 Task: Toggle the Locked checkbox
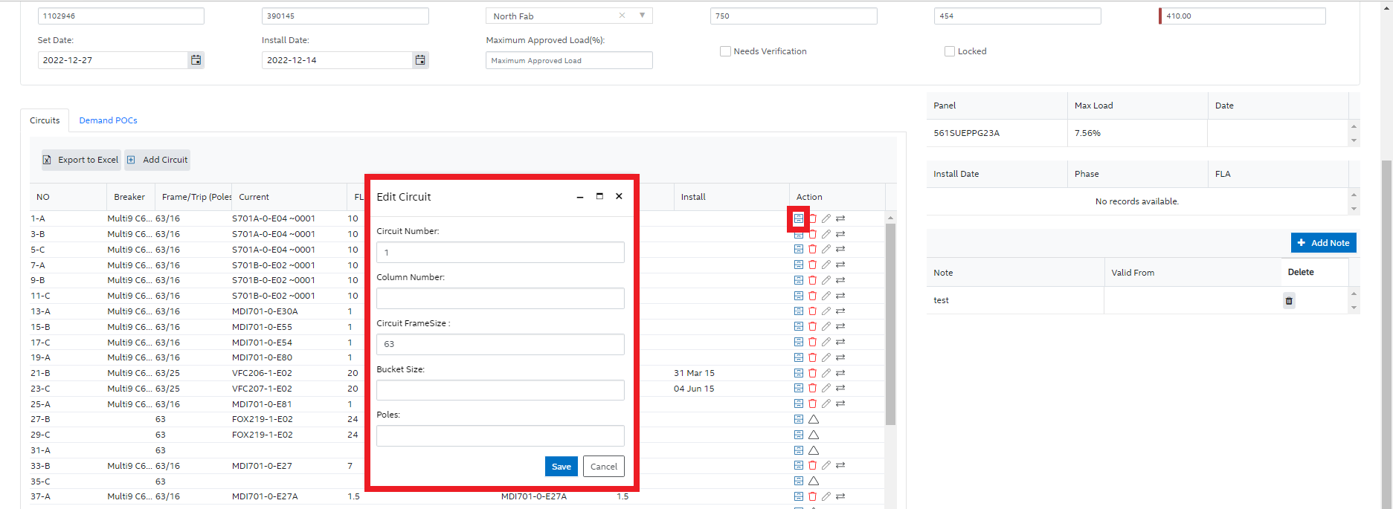[x=949, y=51]
